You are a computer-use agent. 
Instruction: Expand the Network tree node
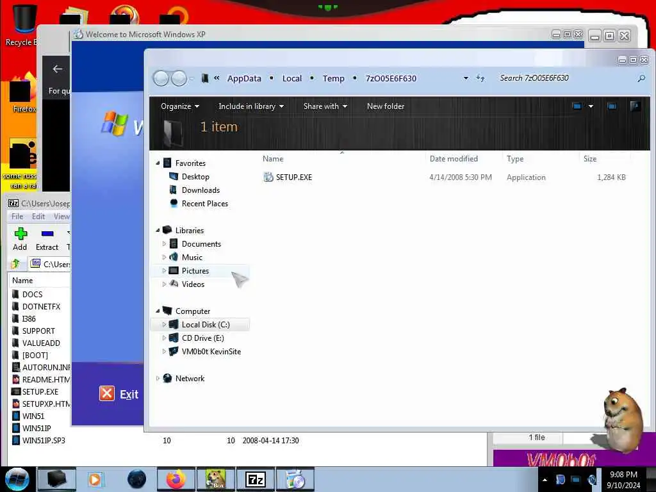tap(158, 378)
